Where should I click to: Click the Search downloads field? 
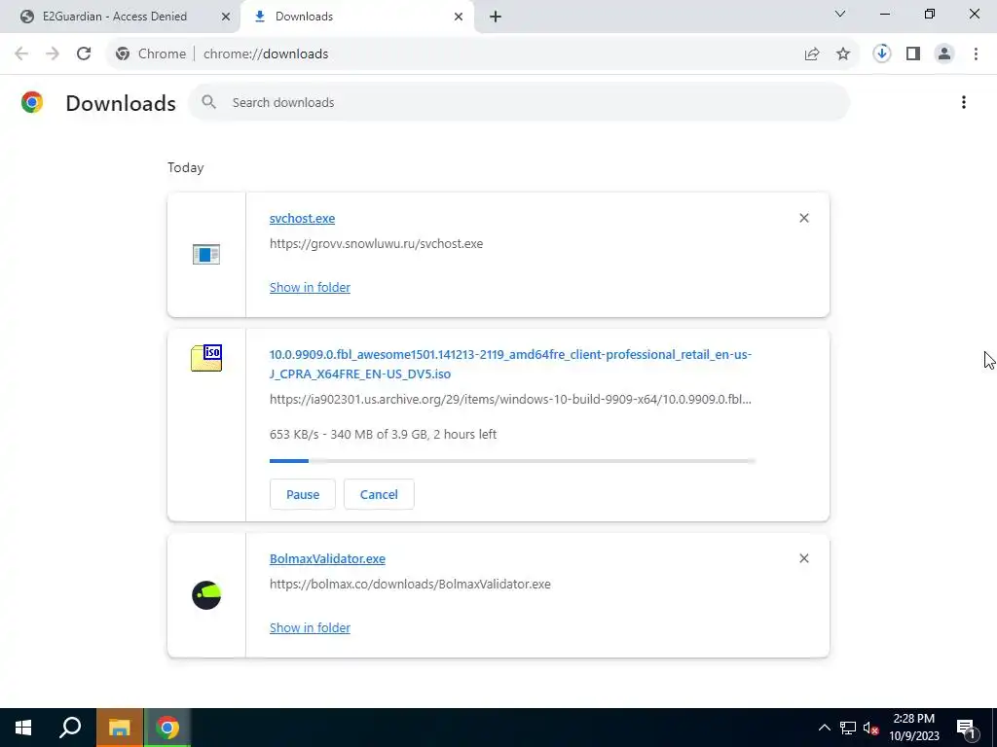519,102
